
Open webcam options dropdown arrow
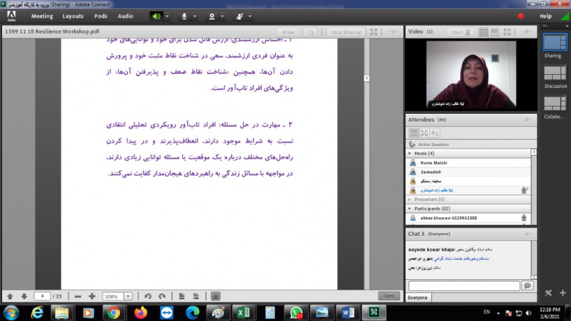223,16
